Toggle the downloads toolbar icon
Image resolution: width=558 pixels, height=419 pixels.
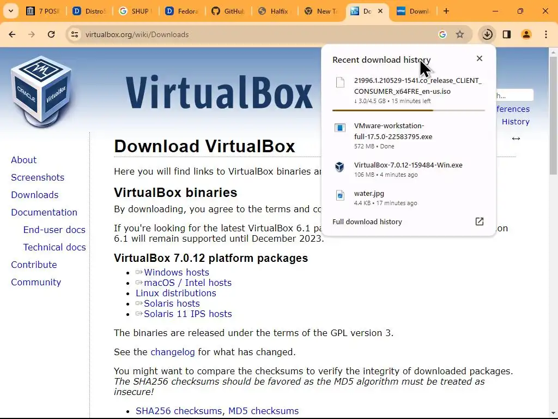click(x=487, y=34)
